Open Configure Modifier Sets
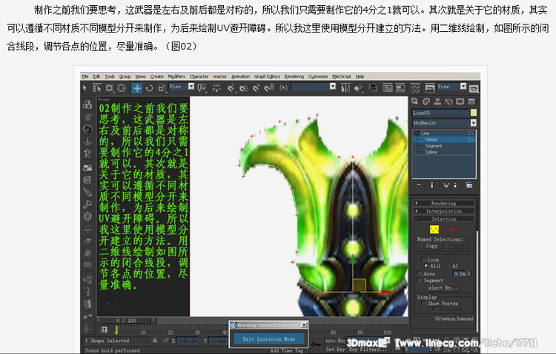556x354 pixels. click(x=469, y=185)
